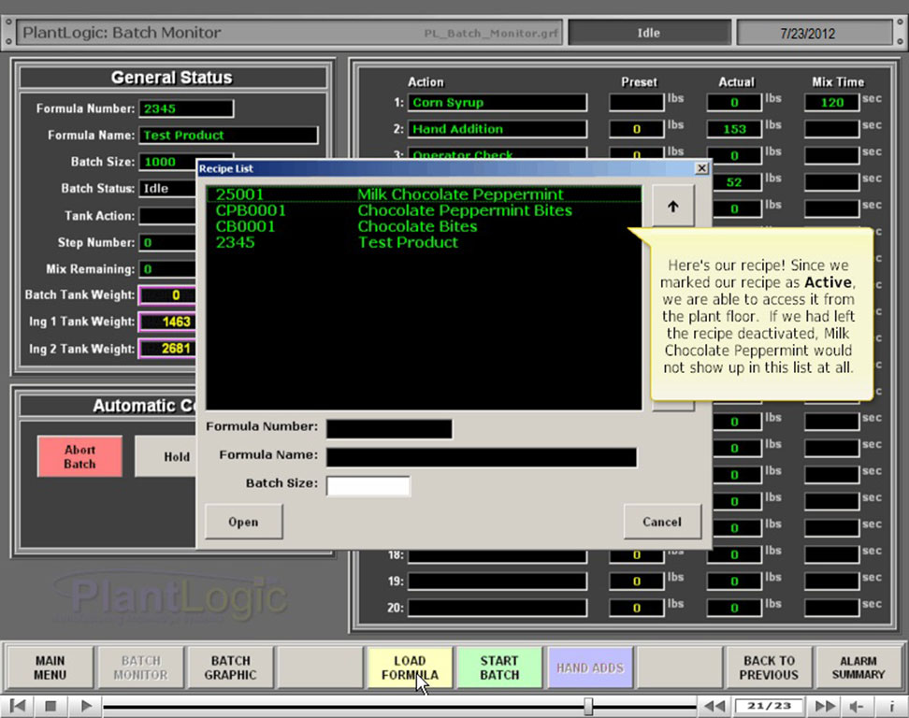Go to the previous slide with the double-left arrows
The height and width of the screenshot is (718, 909).
[x=714, y=706]
